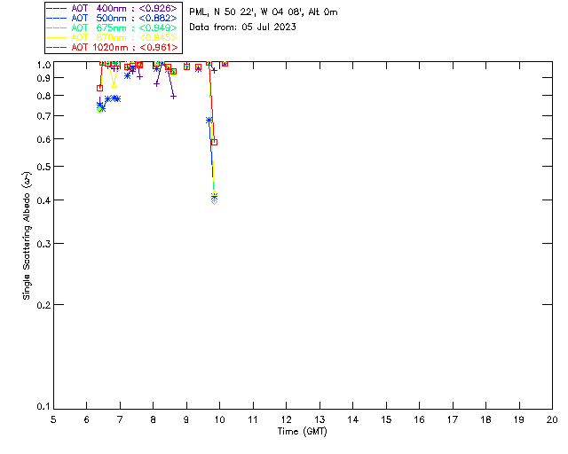Click the PML station location header text
568x454 pixels.
tap(264, 12)
